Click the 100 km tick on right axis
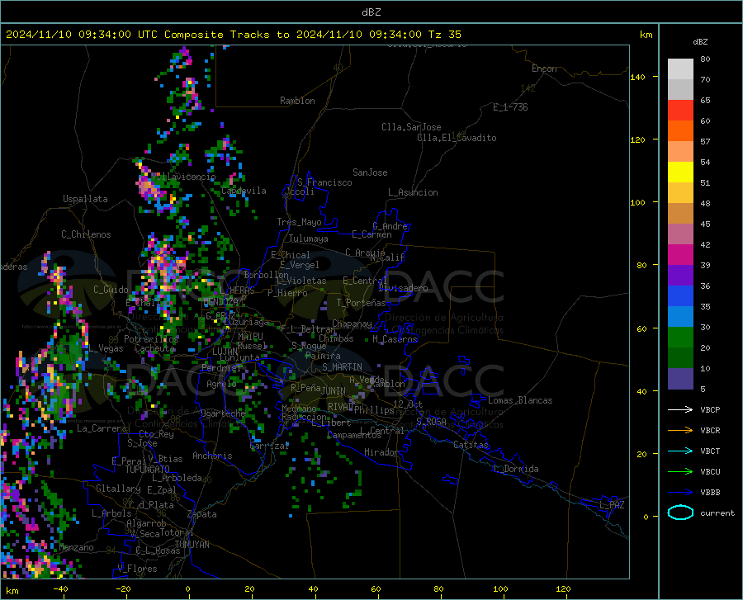 [638, 203]
